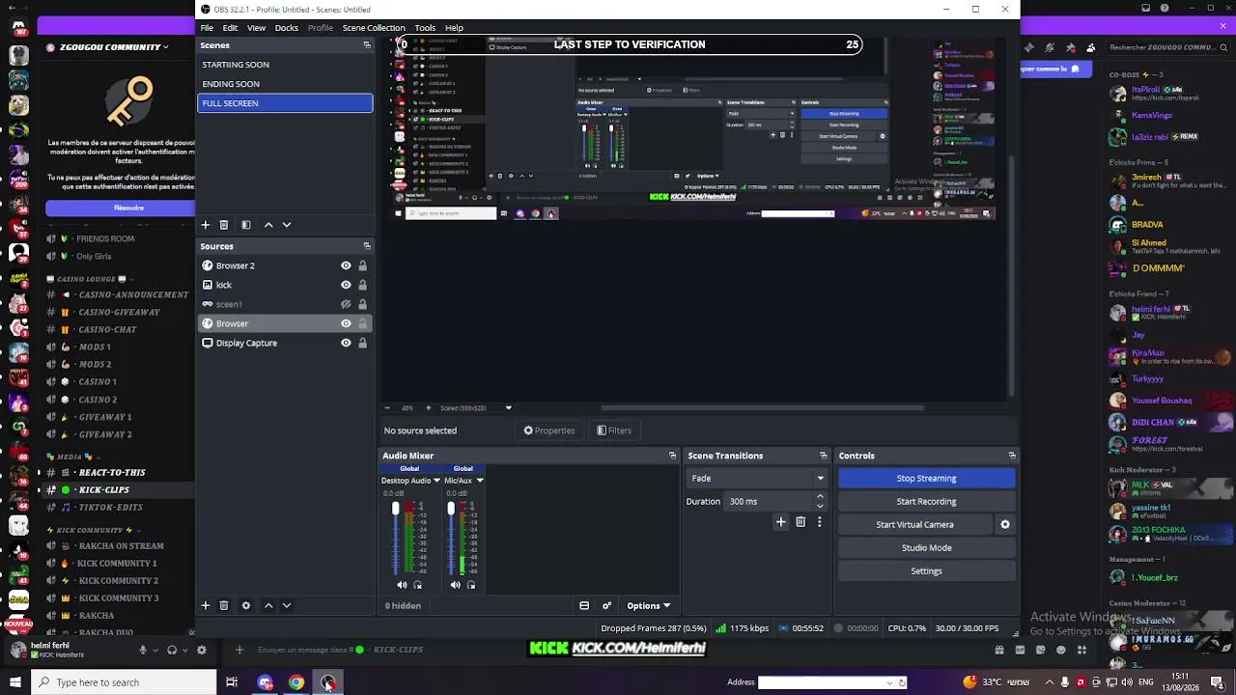Image resolution: width=1236 pixels, height=695 pixels.
Task: Click the preview horizontal scrollbar
Action: [x=763, y=408]
